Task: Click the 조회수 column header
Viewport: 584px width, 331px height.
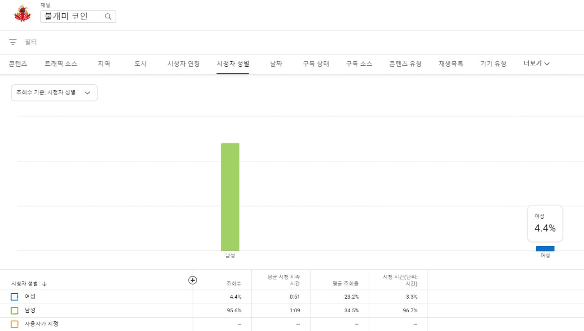Action: tap(234, 284)
